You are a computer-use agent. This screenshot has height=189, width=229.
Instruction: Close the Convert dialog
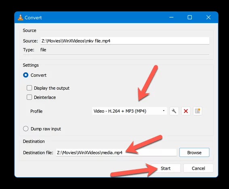click(208, 17)
